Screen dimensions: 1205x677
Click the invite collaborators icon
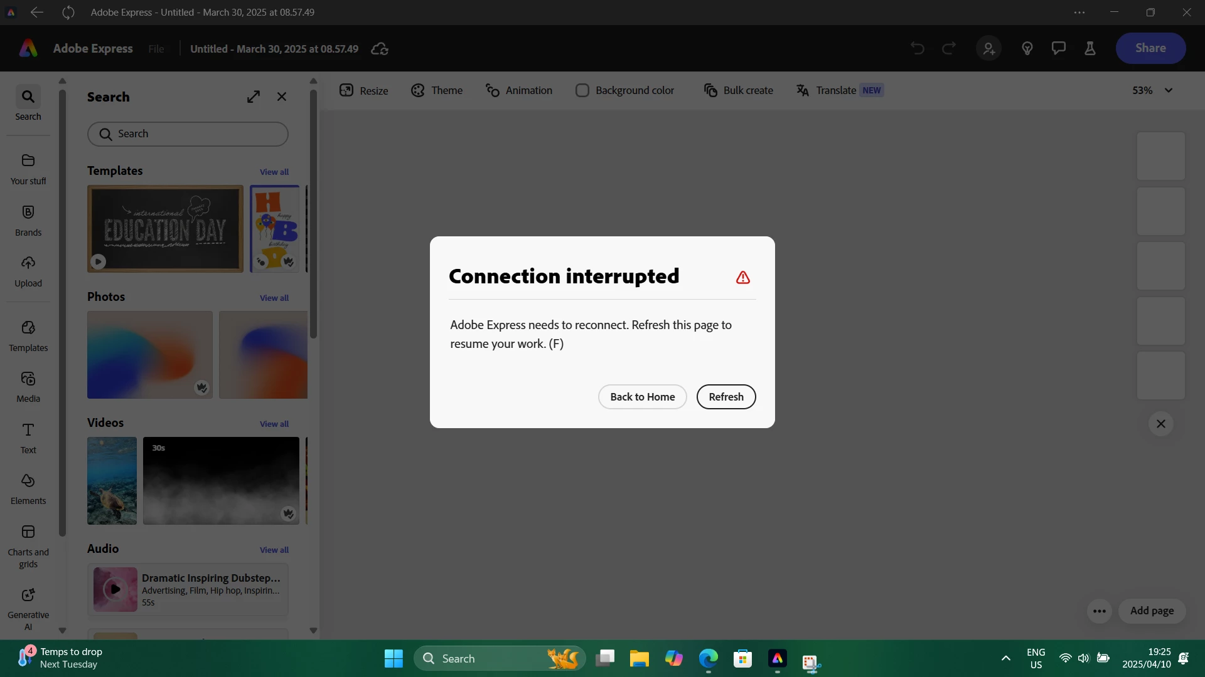point(988,48)
